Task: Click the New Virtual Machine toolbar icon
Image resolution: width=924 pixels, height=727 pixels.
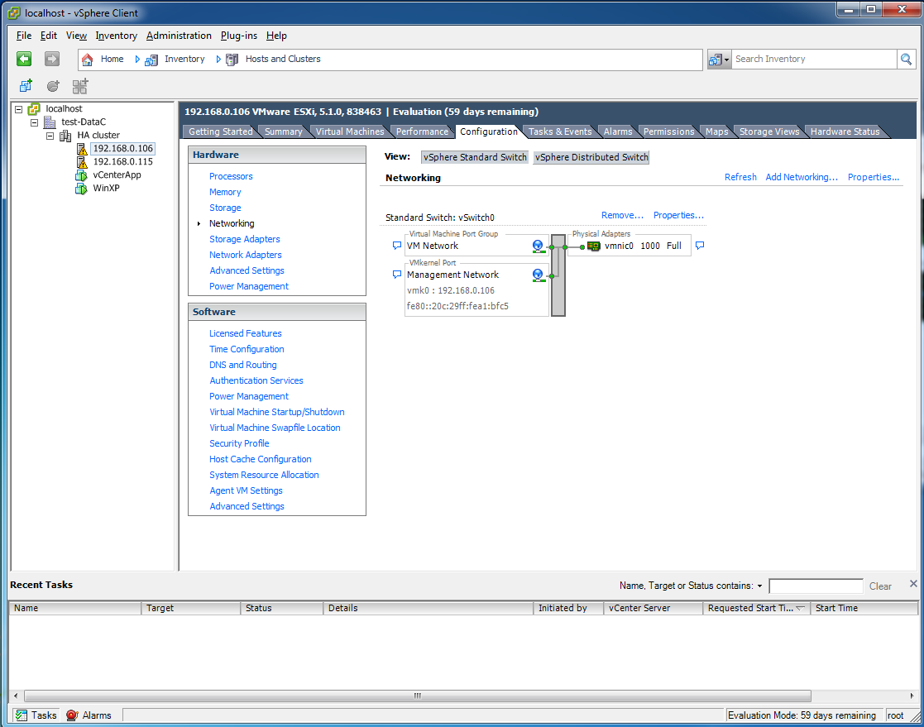Action: [26, 86]
